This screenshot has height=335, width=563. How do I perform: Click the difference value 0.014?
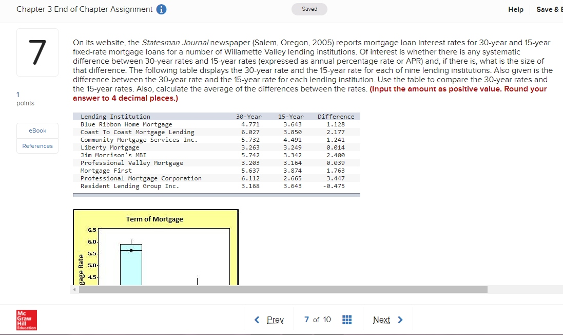[335, 147]
